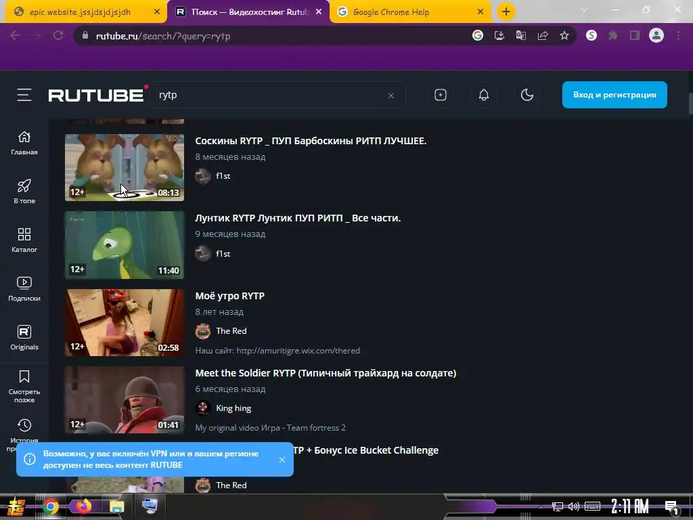This screenshot has width=693, height=520.
Task: Click Google icon in address bar
Action: pyautogui.click(x=477, y=35)
